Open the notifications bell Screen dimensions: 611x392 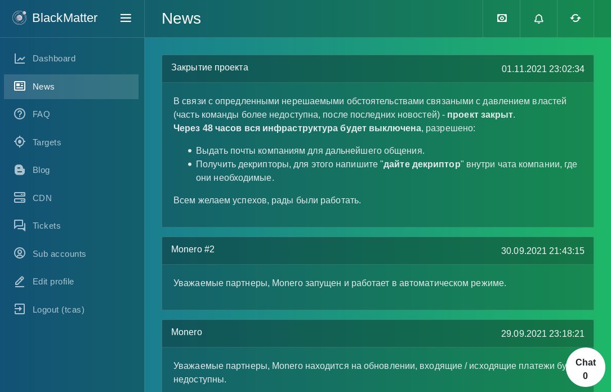point(538,19)
